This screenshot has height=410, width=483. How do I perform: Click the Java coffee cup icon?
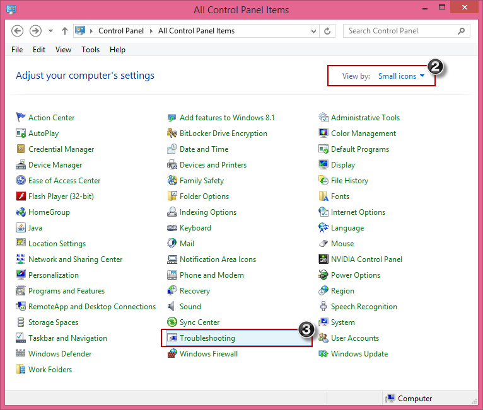pyautogui.click(x=21, y=227)
